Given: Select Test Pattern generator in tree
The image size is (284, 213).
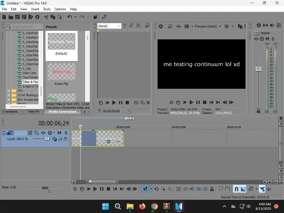Looking at the screenshot, I should pos(30,78).
